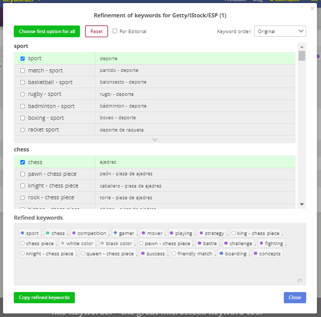The height and width of the screenshot is (317, 321).
Task: Check the boxing - sport option
Action: coord(22,118)
